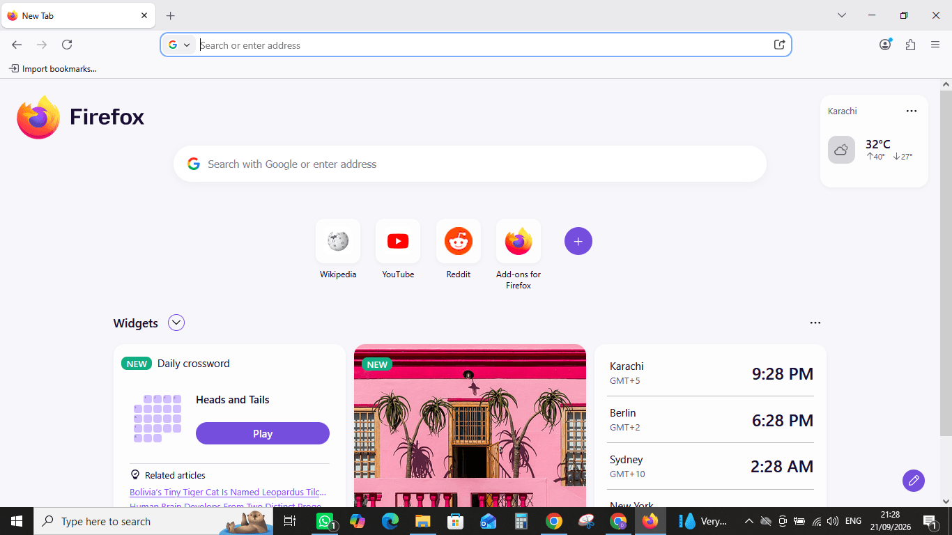
Task: Open the notification center
Action: tap(930, 521)
